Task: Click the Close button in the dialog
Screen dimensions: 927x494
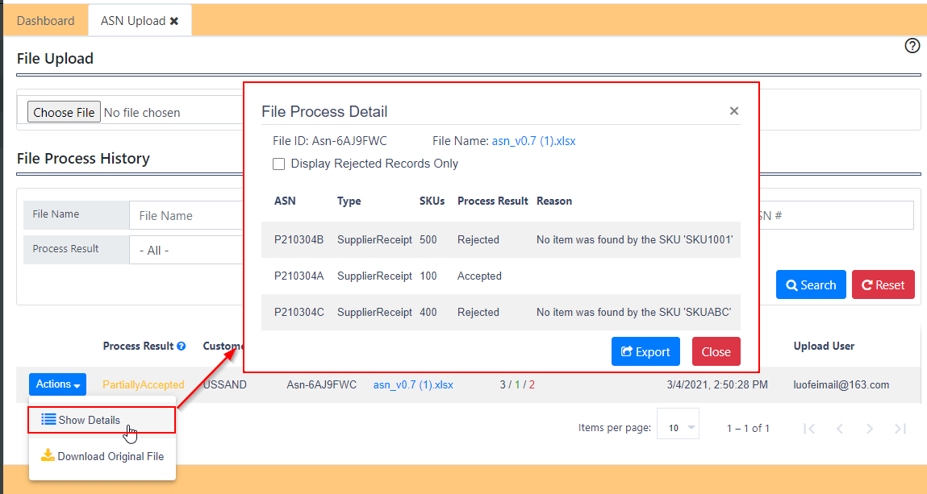Action: coord(716,351)
